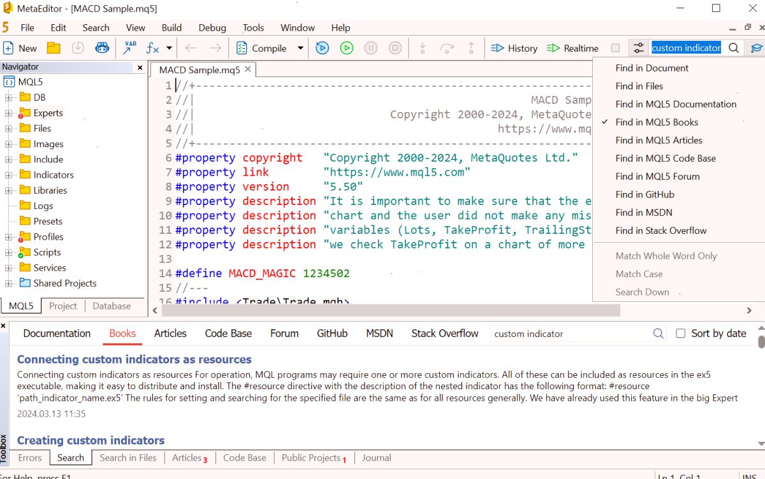
Task: Open file via yellow folder icon
Action: [x=54, y=48]
